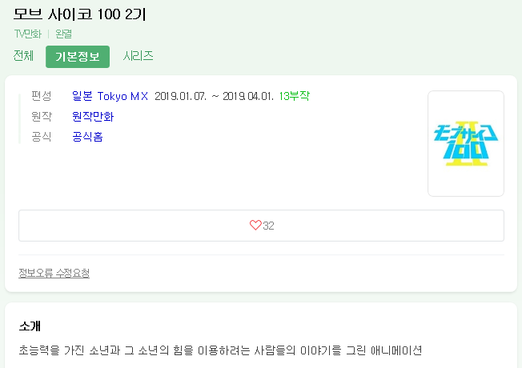Click the TV만화 category label
Image resolution: width=522 pixels, height=368 pixels.
28,34
